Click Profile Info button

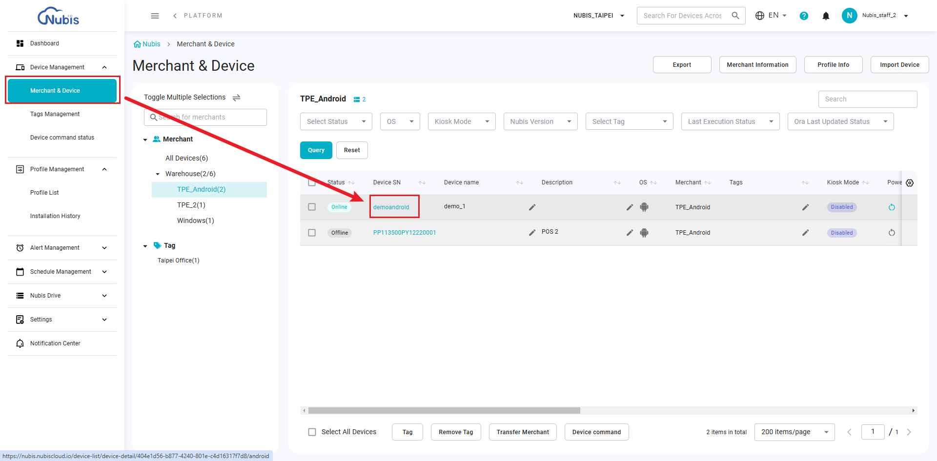(833, 65)
